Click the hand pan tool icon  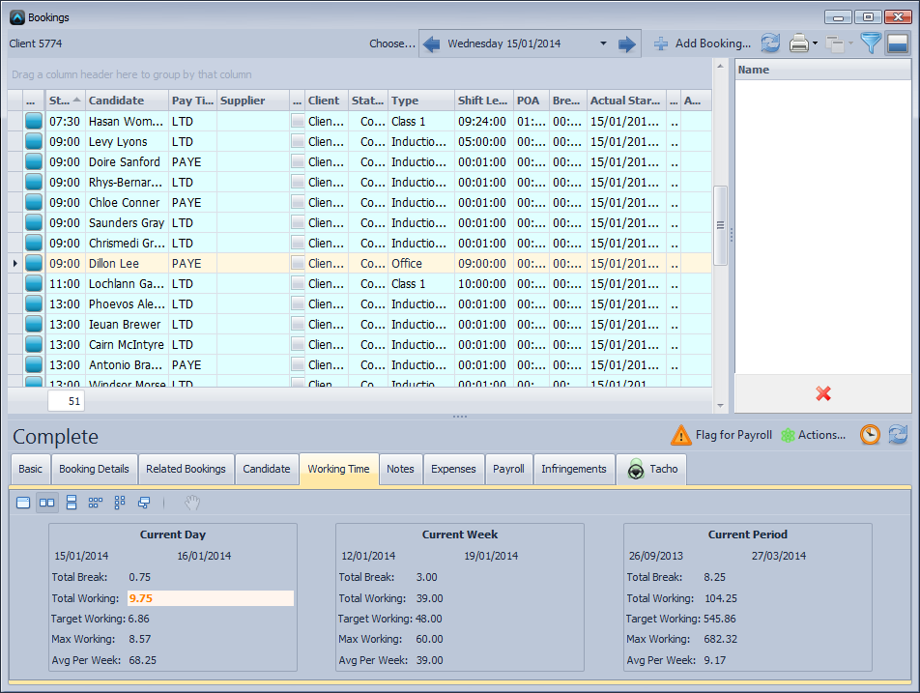click(192, 503)
